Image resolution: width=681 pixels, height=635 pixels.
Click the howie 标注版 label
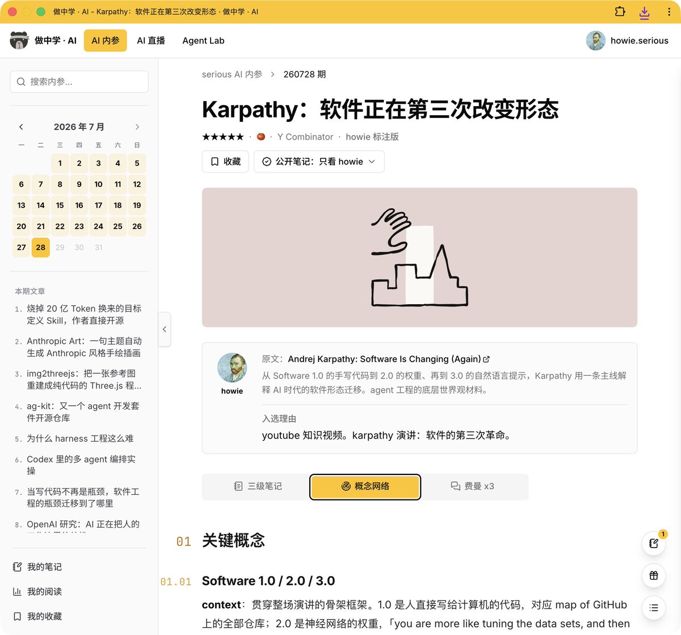coord(372,137)
